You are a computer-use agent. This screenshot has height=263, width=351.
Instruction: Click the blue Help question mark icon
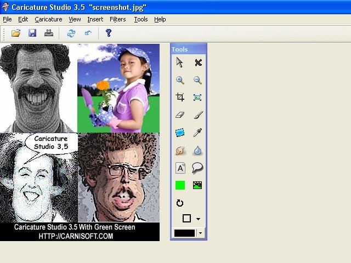pyautogui.click(x=109, y=33)
